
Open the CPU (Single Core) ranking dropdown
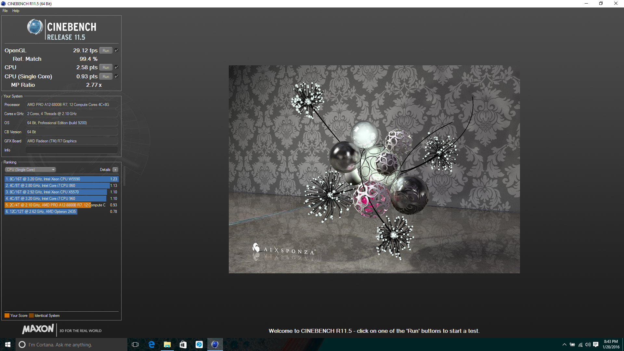31,170
